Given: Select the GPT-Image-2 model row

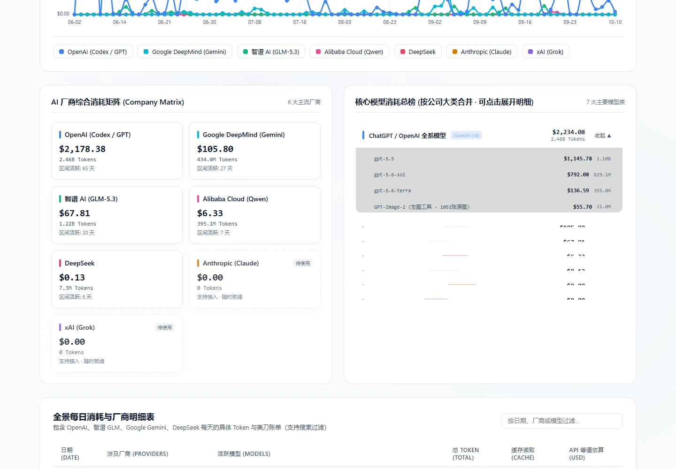Looking at the screenshot, I should 489,206.
